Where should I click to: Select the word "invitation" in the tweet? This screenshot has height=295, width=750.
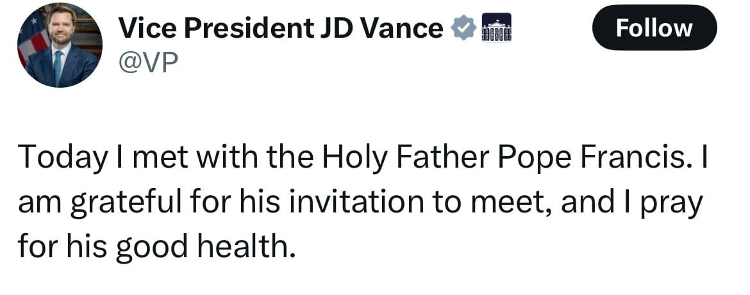353,202
